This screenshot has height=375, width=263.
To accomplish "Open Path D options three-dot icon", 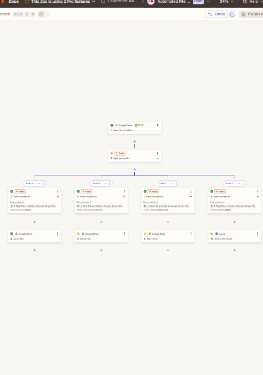I will [x=243, y=184].
